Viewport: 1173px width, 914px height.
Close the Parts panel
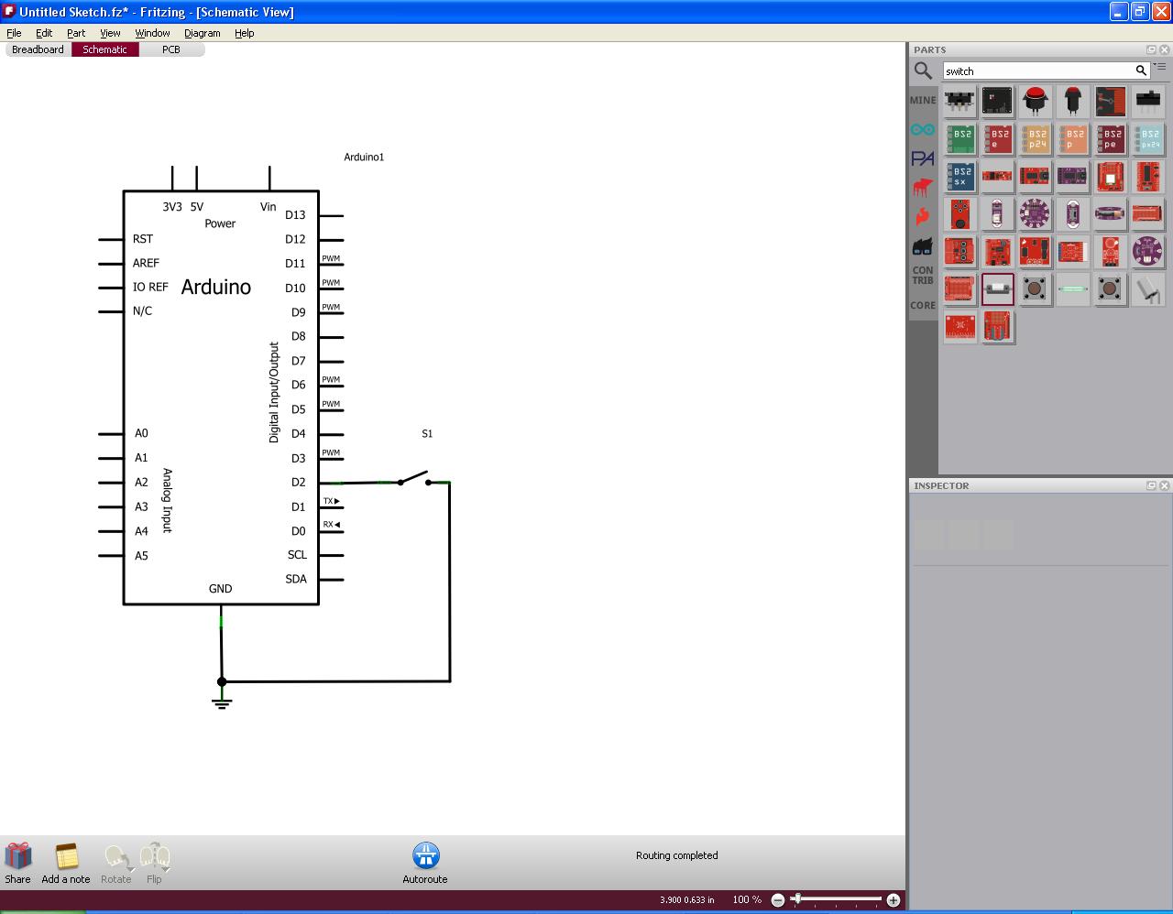coord(1165,49)
